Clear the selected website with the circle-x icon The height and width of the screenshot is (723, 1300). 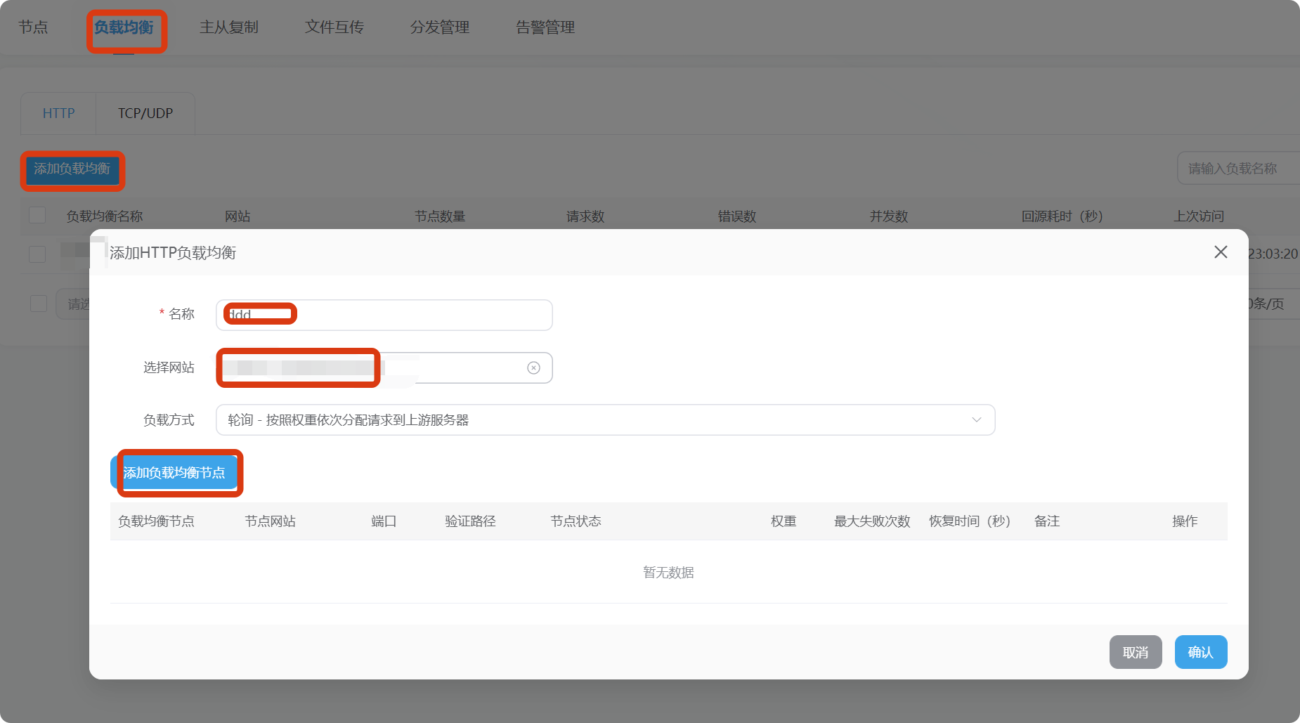click(x=533, y=368)
